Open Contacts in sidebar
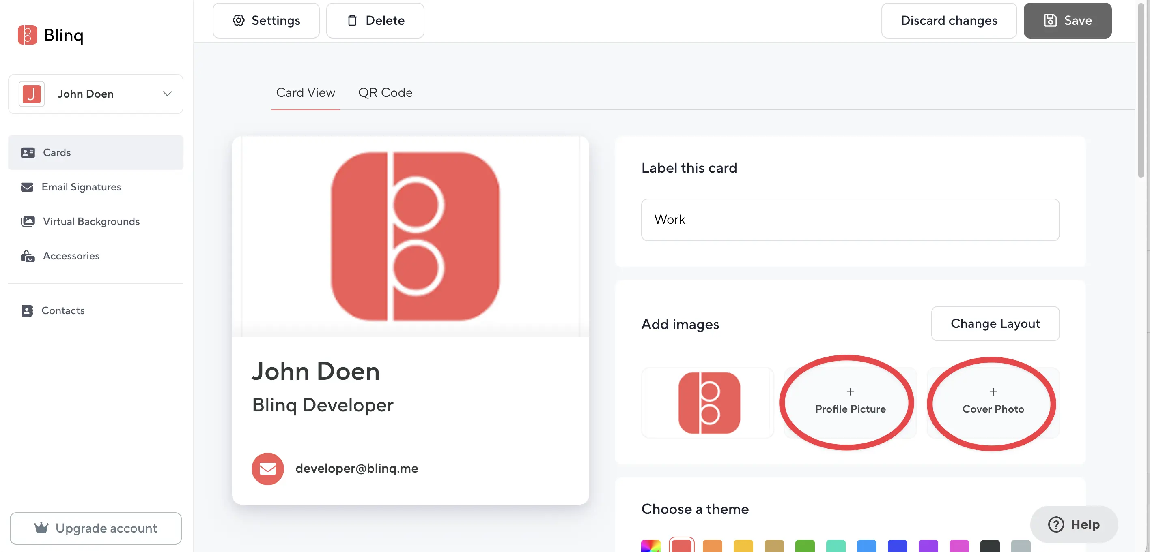This screenshot has width=1150, height=552. point(63,310)
